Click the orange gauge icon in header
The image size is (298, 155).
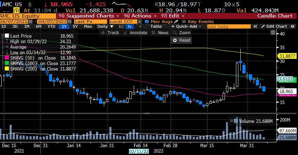click(16, 10)
